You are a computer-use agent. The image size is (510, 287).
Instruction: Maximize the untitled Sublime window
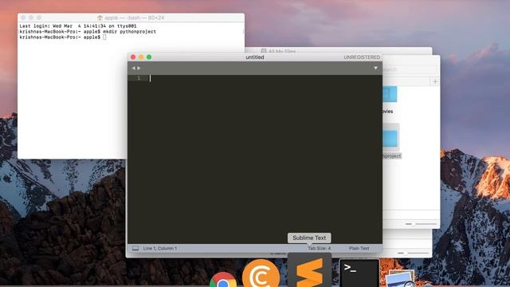coord(149,57)
